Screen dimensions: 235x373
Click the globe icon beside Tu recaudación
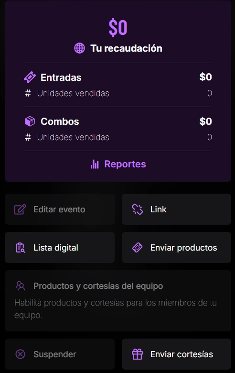pyautogui.click(x=79, y=48)
